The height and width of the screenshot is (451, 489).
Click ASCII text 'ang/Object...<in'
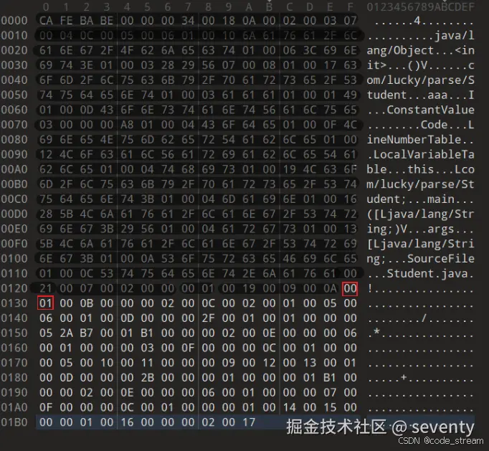tap(420, 50)
